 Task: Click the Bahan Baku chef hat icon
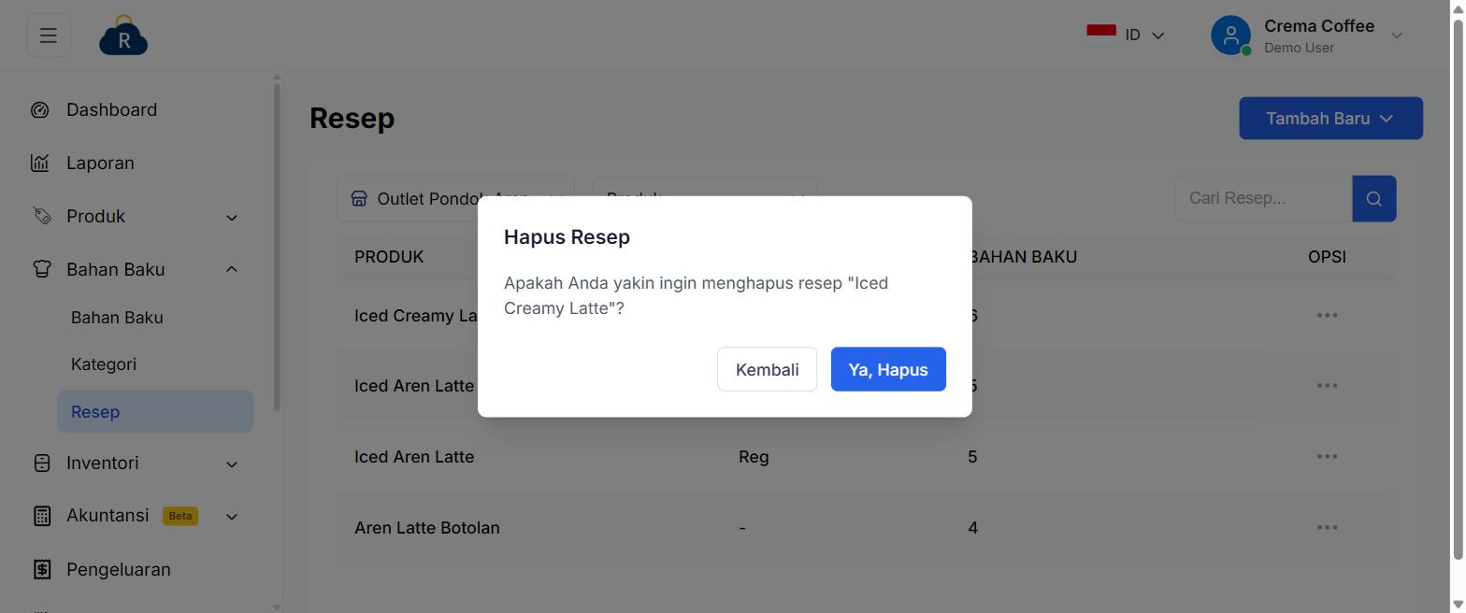(41, 269)
